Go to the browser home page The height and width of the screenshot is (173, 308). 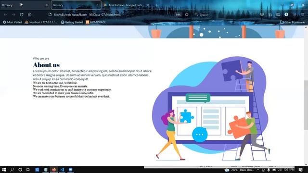pyautogui.click(x=30, y=14)
